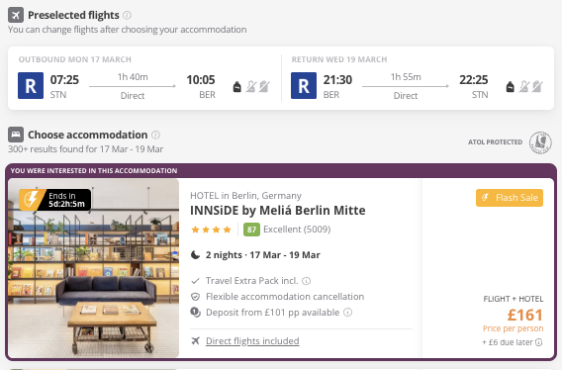The width and height of the screenshot is (562, 370).
Task: Click return flight small bag icon
Action: click(x=510, y=86)
